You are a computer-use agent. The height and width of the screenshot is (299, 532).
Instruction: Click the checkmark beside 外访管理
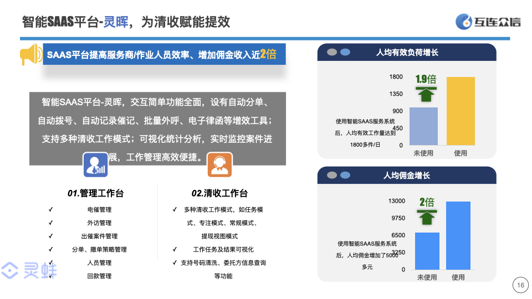click(50, 223)
